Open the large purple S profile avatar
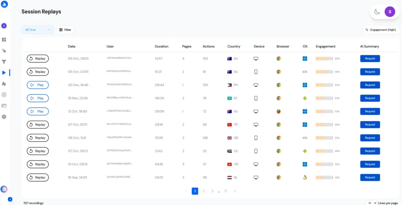This screenshot has width=402, height=205. click(390, 12)
